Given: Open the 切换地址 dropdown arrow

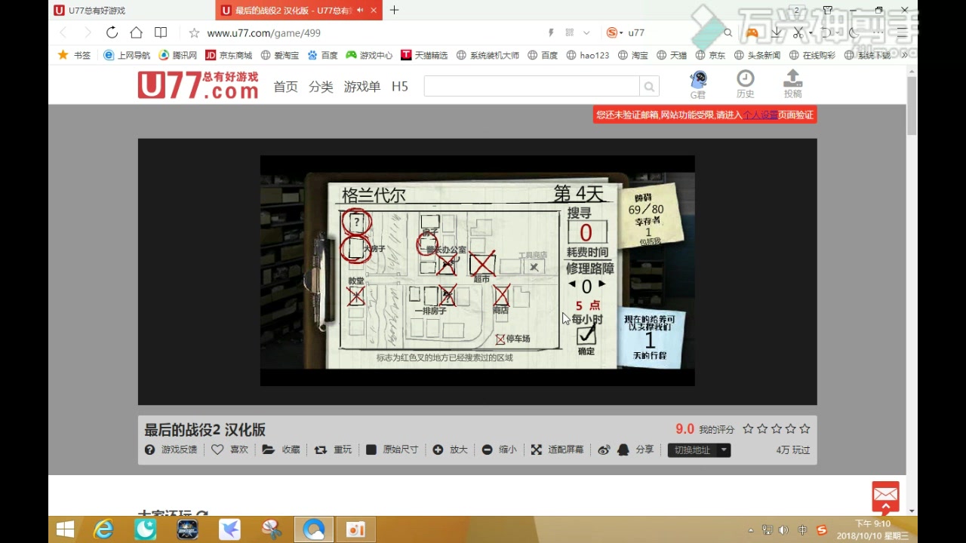Looking at the screenshot, I should 724,450.
